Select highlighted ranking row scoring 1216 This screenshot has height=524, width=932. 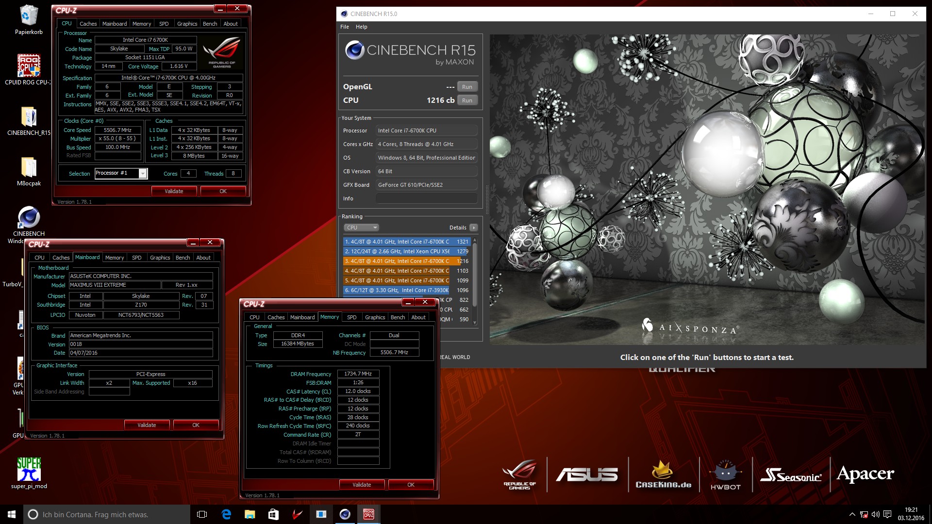coord(407,261)
